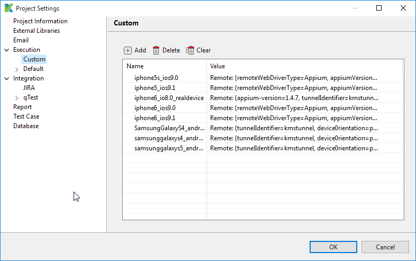Click the Clear list icon
416x261 pixels.
tap(190, 50)
